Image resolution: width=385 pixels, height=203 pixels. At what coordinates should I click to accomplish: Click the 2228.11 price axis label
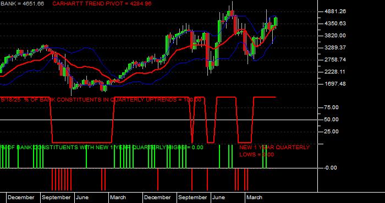coord(335,72)
